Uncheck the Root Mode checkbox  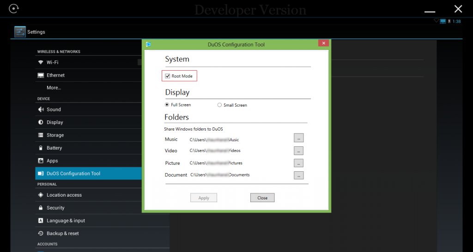pos(168,76)
